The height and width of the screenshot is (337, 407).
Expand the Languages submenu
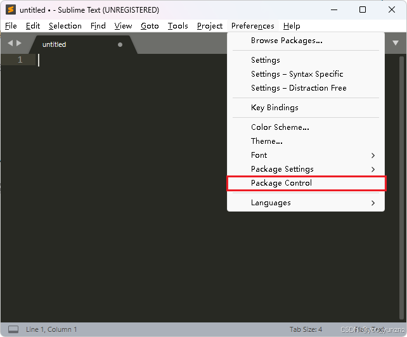(x=306, y=203)
